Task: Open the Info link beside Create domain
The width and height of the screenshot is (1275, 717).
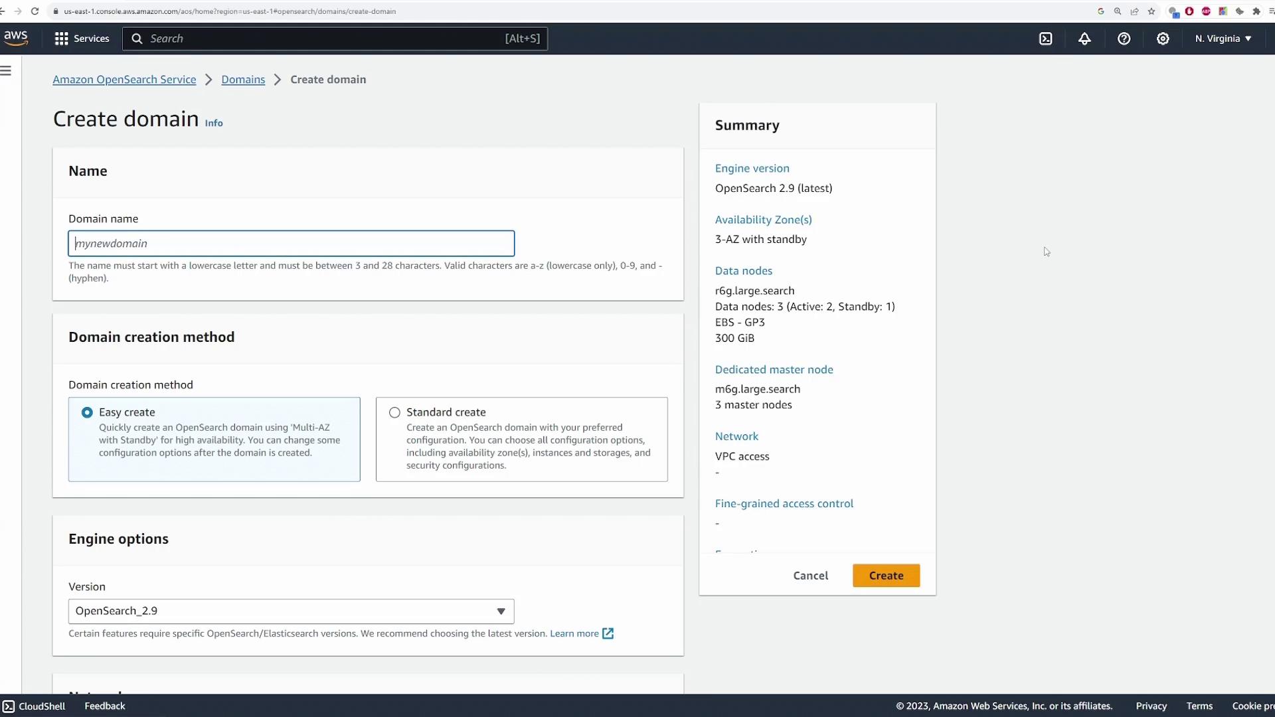Action: (x=214, y=123)
